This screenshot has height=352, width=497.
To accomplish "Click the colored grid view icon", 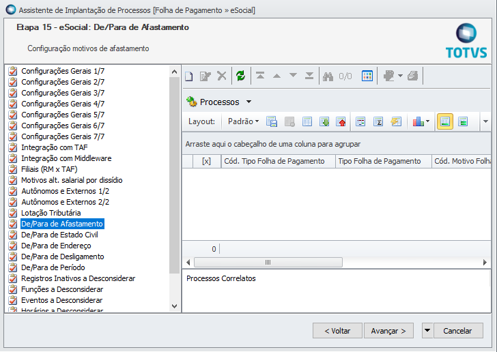I will tap(367, 76).
